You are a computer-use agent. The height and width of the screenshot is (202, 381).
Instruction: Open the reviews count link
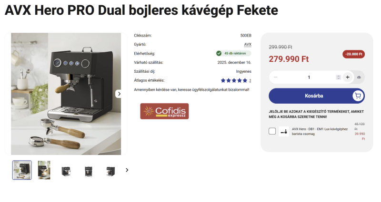[250, 80]
